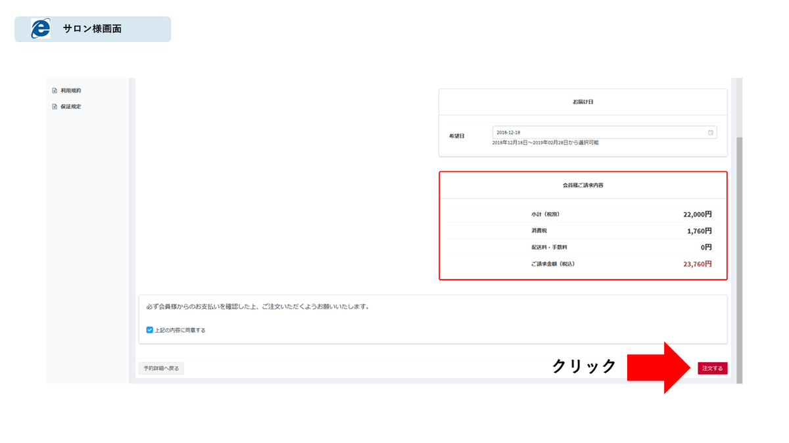The width and height of the screenshot is (789, 443).
Task: Click the 会員様ご請求内容 heading
Action: [x=583, y=186]
